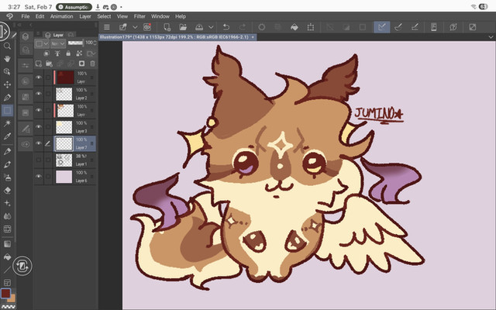Click the Delete layer trash icon
The width and height of the screenshot is (496, 310).
coord(92,64)
